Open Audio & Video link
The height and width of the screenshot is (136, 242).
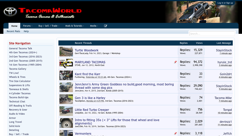pos(17,114)
